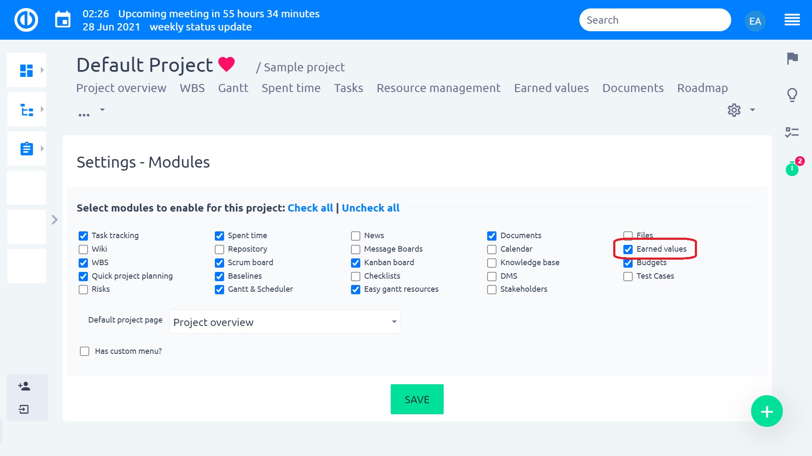Uncheck the Earned values module
This screenshot has height=456, width=812.
(x=628, y=249)
